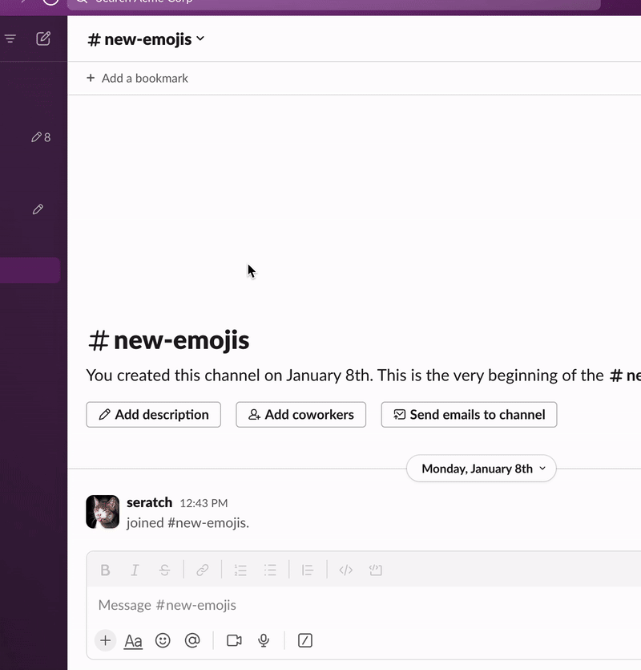Click the sidebar filter icon
Screen dimensions: 641x670
tap(10, 39)
